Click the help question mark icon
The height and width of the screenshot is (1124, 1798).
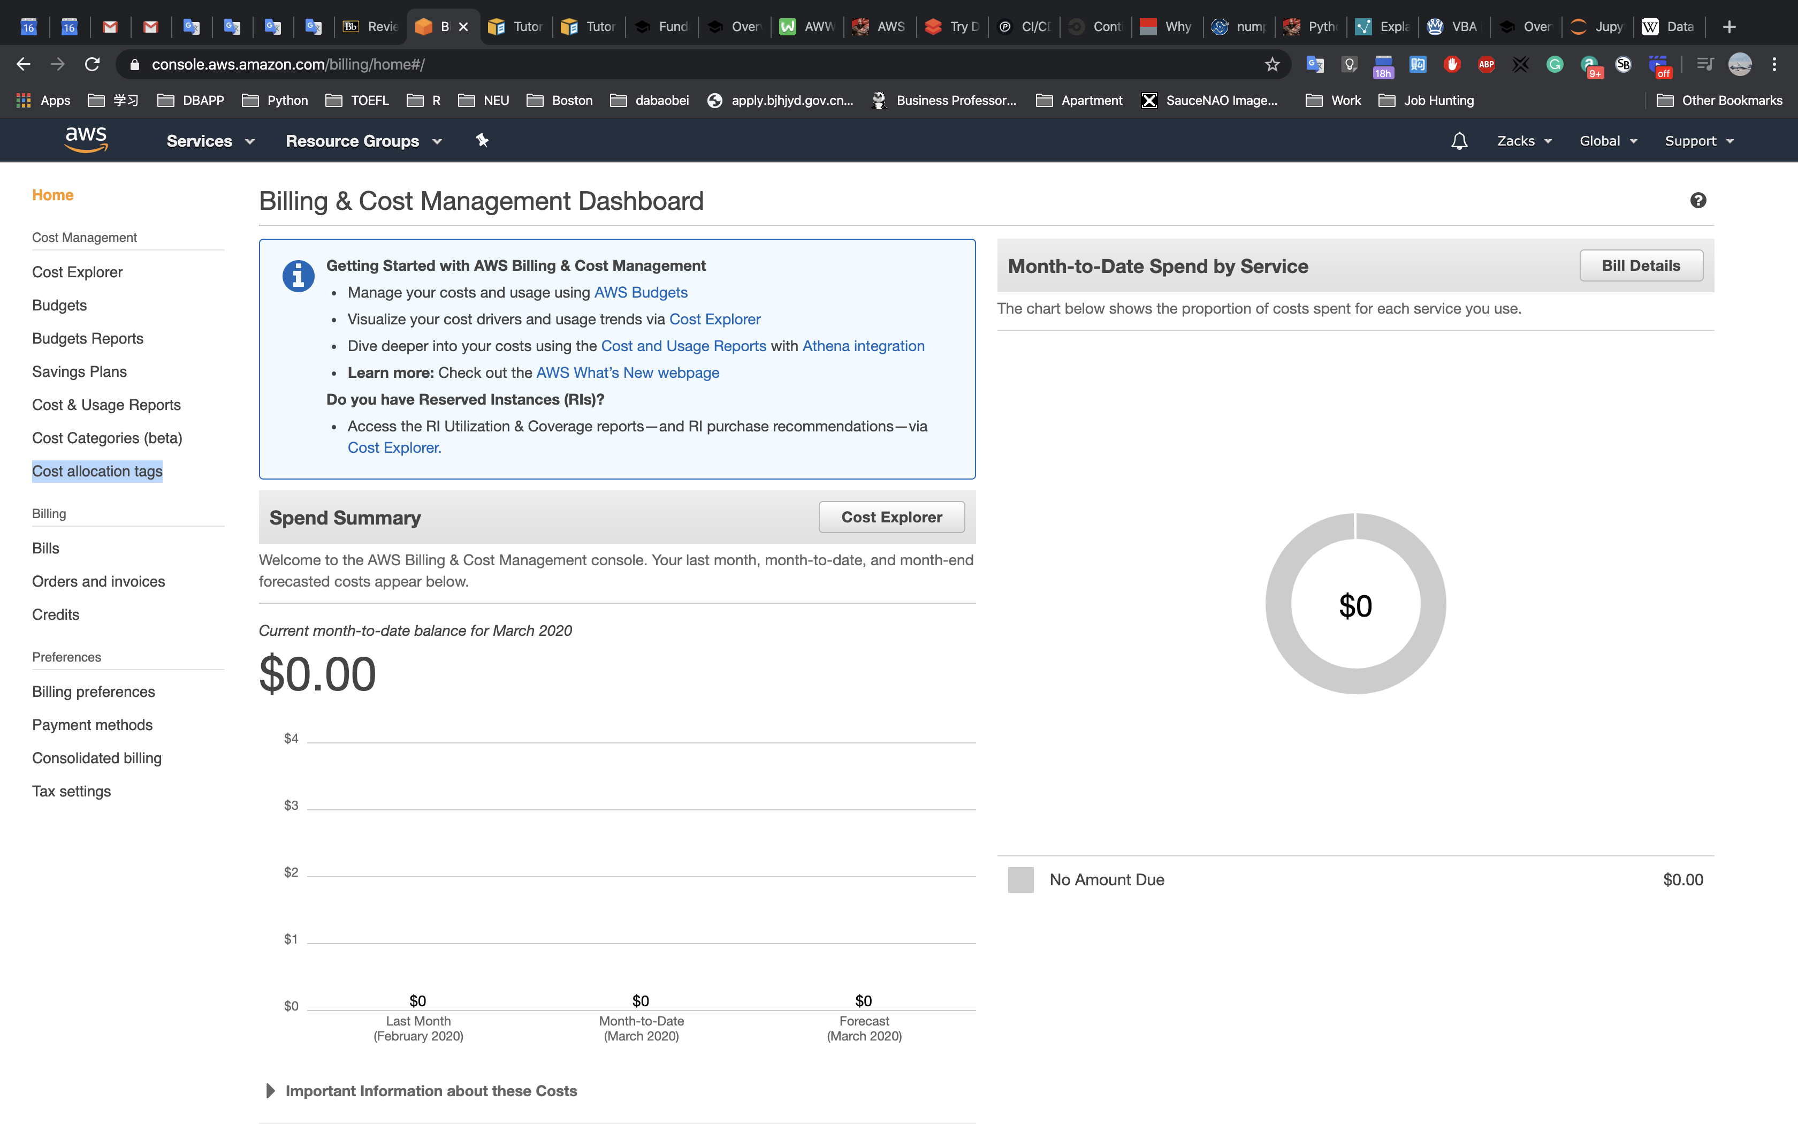tap(1698, 200)
